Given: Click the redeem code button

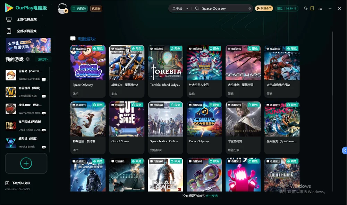Looking at the screenshot, I should tap(79, 9).
